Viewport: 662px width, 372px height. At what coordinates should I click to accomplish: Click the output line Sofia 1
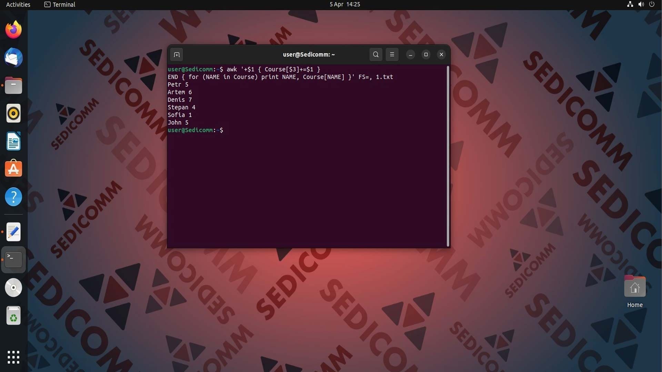(x=180, y=115)
